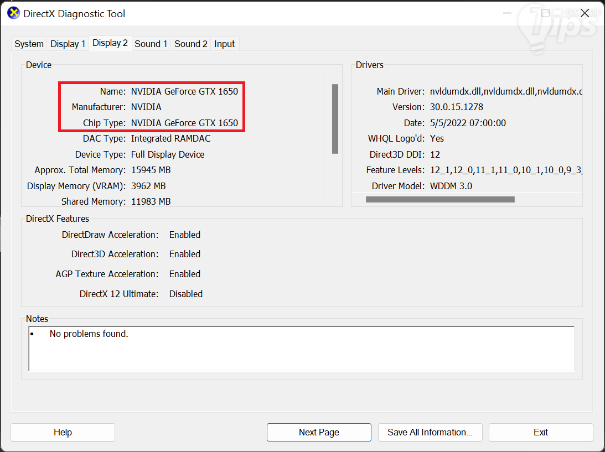Click the Device panel vertical scrollbar
Viewport: 605px width, 452px height.
click(335, 119)
